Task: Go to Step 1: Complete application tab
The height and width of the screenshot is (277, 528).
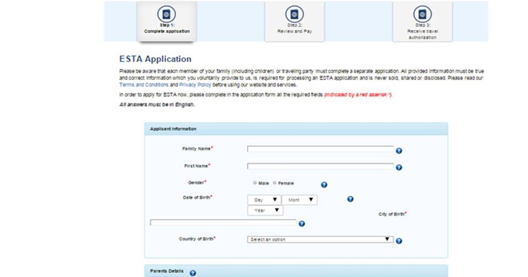Action: pyautogui.click(x=167, y=21)
